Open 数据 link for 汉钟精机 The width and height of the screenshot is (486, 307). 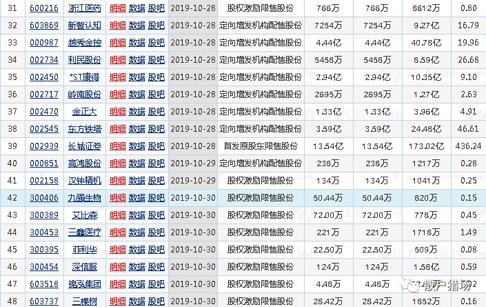coord(136,181)
